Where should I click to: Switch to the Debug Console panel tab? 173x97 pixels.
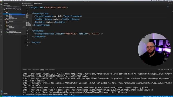click(x=36, y=70)
